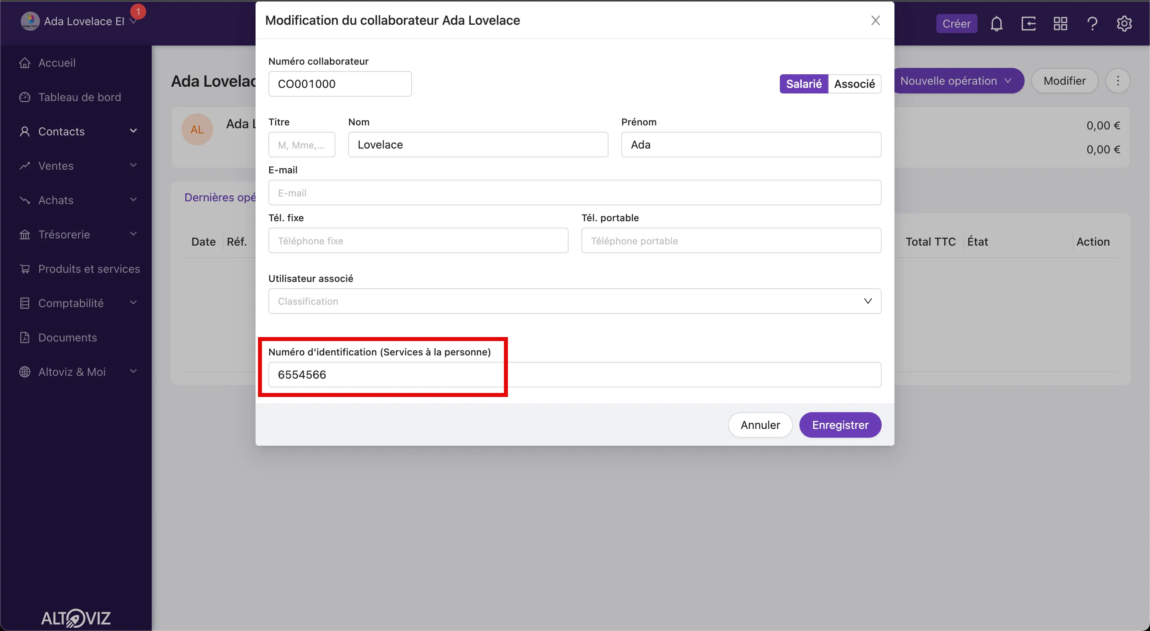The image size is (1150, 631).
Task: Expand the Trésorerie submenu
Action: pos(133,234)
